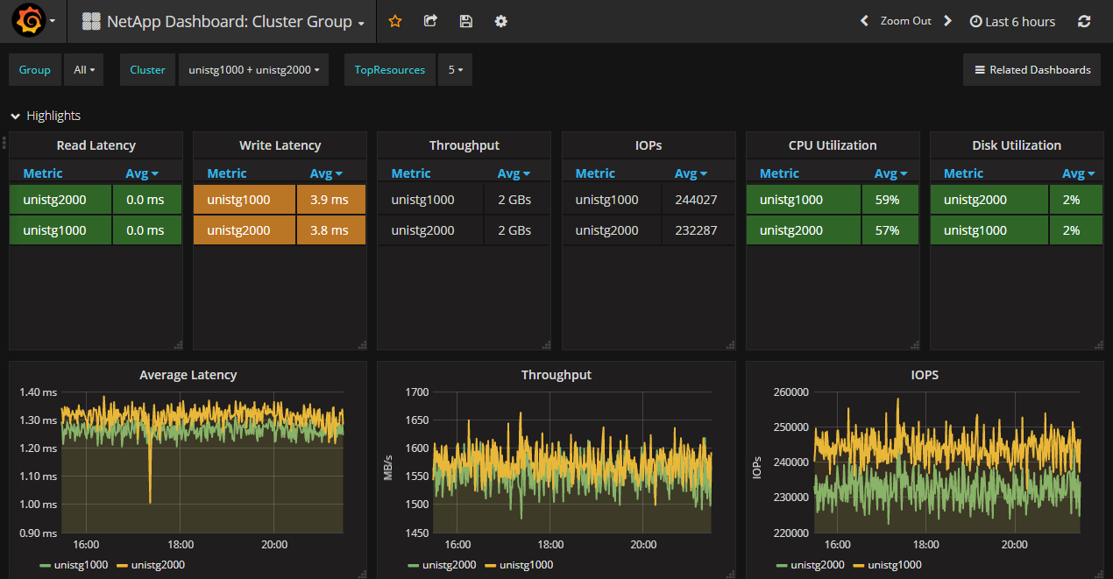1113x579 pixels.
Task: Toggle unistg2000 series in Throughput legend
Action: (x=449, y=565)
